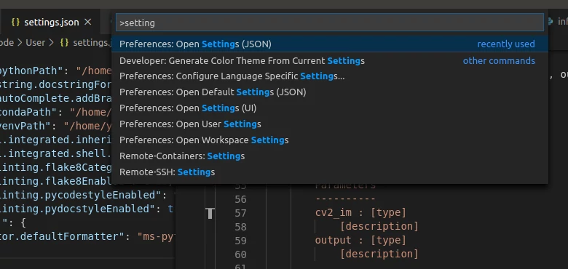Close the settings.json tab
The width and height of the screenshot is (568, 269).
pyautogui.click(x=87, y=22)
